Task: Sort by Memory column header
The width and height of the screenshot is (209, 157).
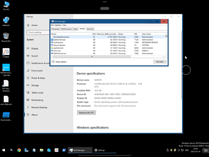Action: [107, 34]
